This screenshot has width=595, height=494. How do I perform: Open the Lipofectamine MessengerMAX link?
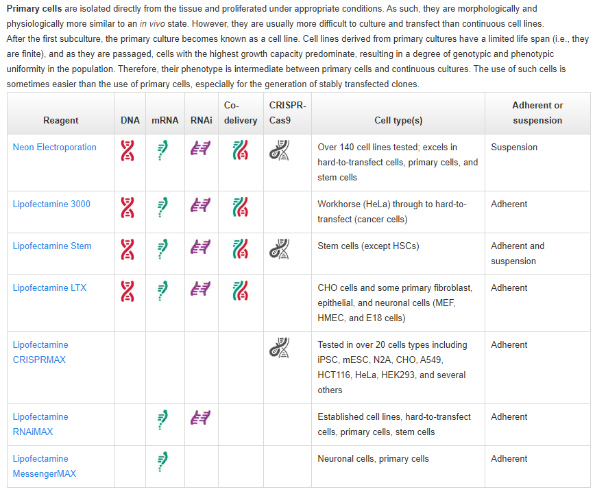[x=45, y=467]
